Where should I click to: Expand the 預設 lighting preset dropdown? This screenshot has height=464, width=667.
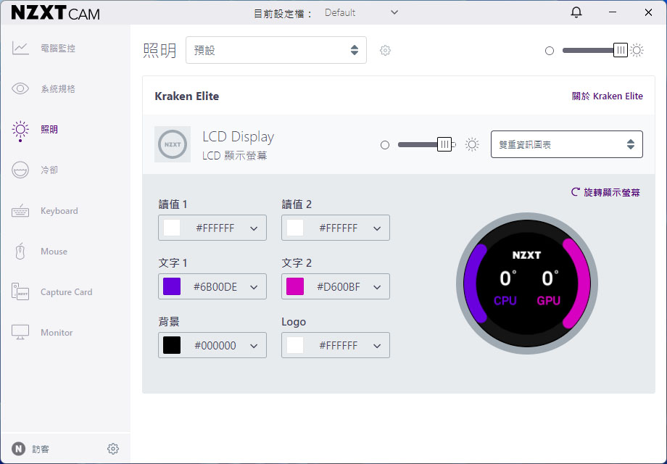point(275,50)
